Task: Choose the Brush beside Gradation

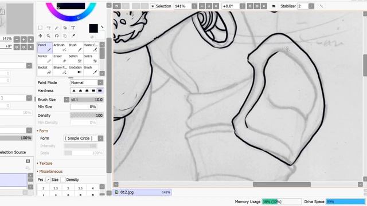Action: click(91, 70)
